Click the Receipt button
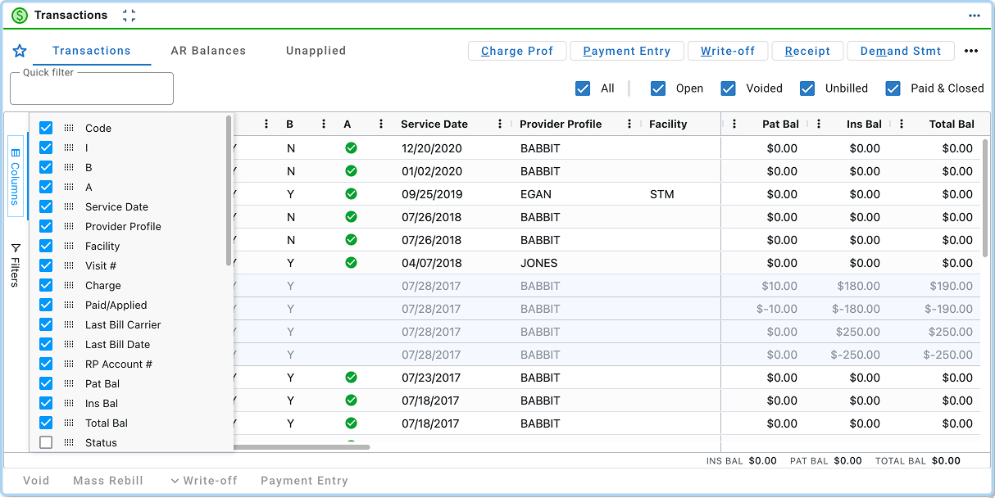The height and width of the screenshot is (498, 995). [807, 51]
